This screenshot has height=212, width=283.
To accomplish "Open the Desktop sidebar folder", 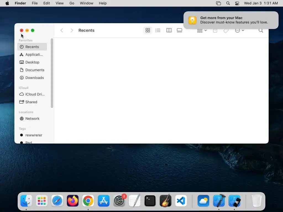I will click(32, 62).
